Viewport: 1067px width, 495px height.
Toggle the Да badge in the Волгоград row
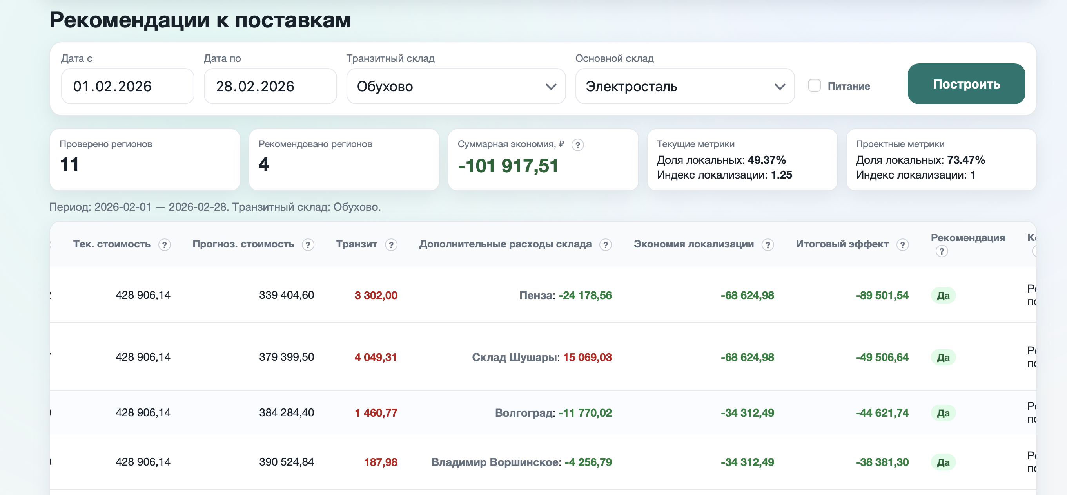(943, 413)
